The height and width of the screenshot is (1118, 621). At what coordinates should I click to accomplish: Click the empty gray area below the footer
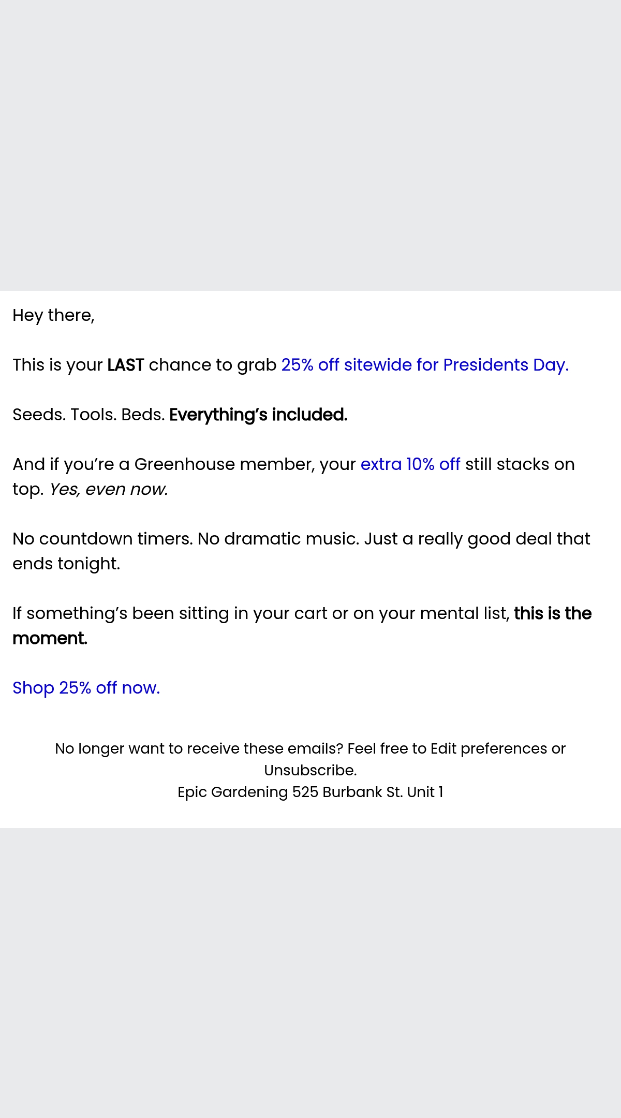point(310,973)
